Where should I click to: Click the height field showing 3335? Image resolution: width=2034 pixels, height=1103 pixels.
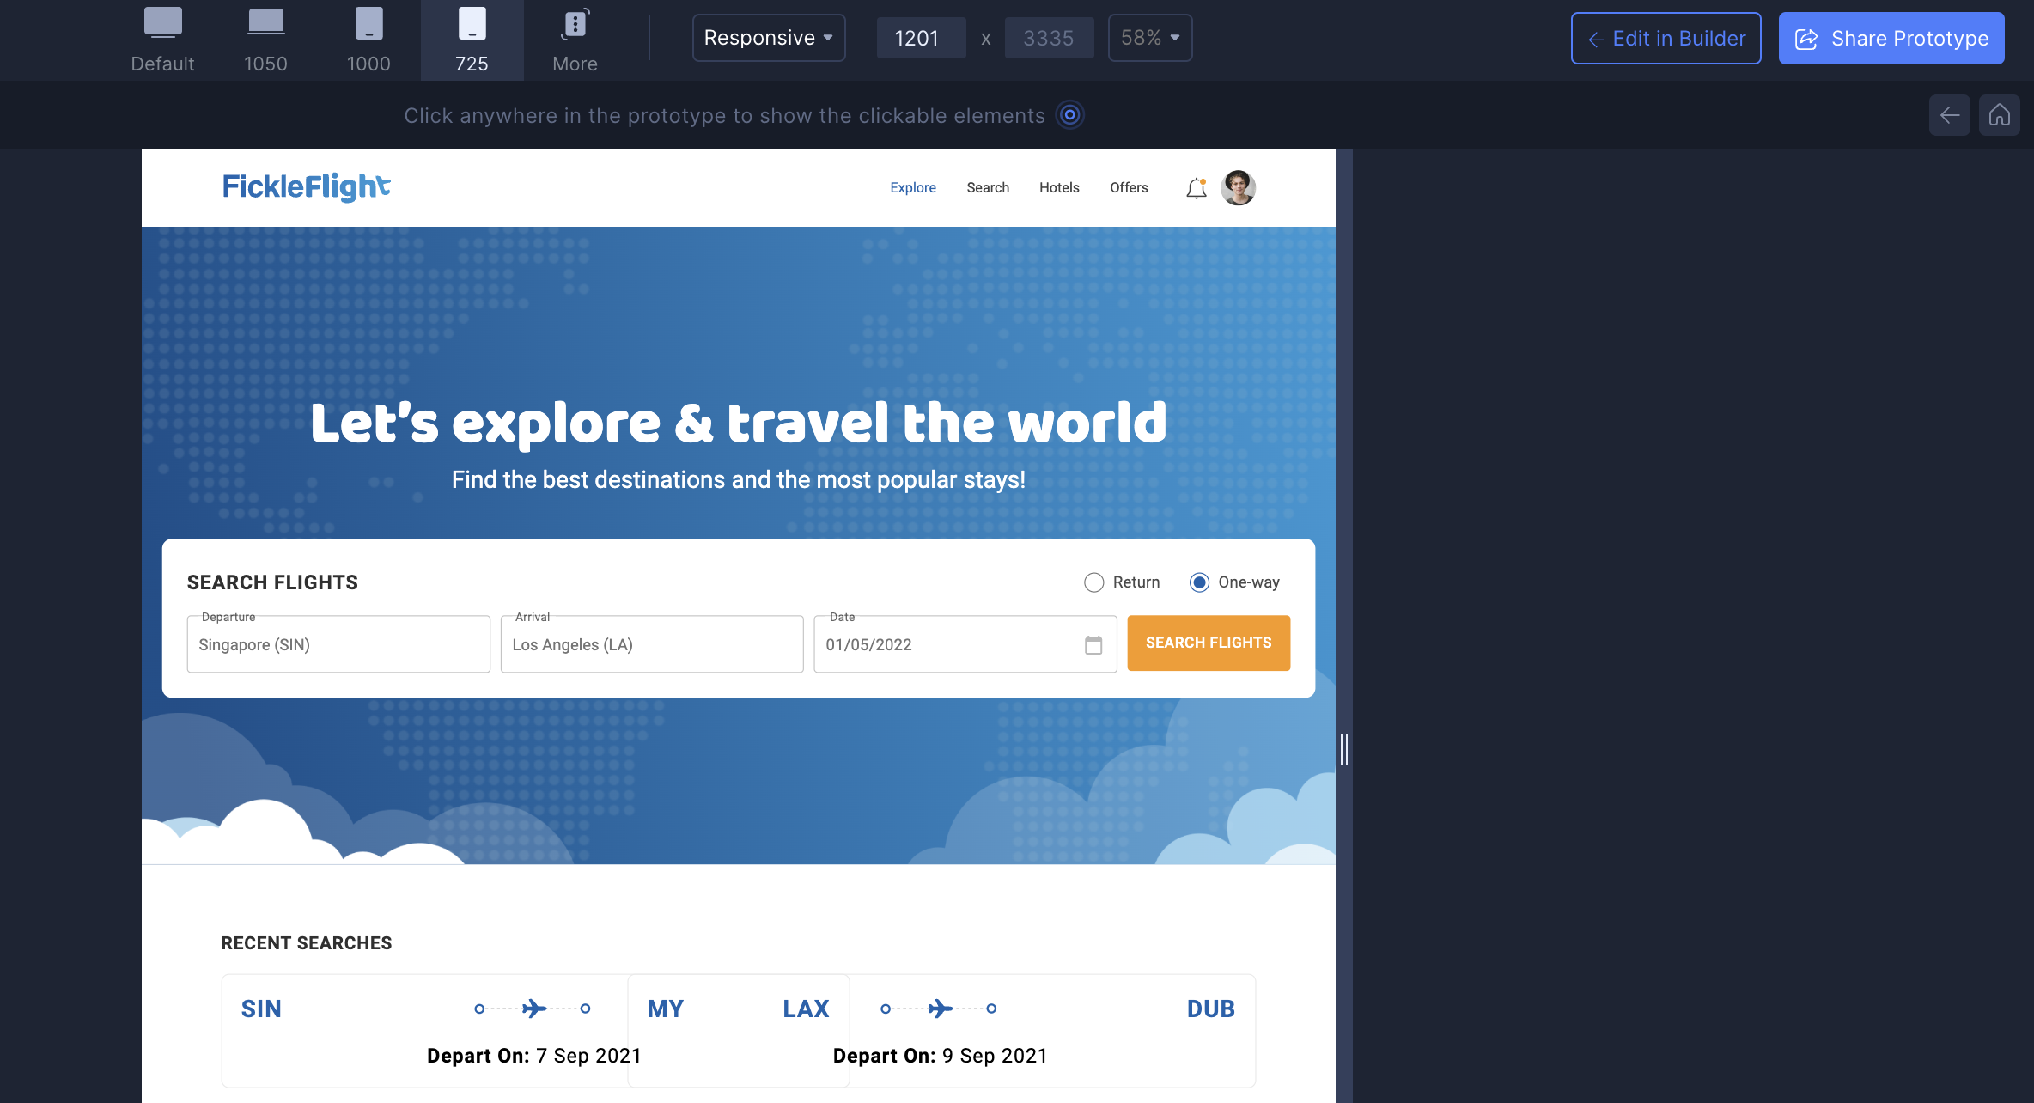tap(1049, 38)
